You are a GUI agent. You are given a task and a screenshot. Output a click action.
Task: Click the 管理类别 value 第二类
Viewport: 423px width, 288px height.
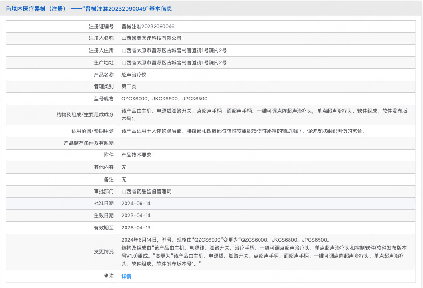[129, 87]
